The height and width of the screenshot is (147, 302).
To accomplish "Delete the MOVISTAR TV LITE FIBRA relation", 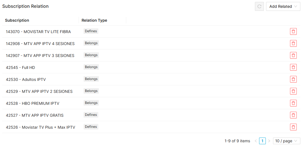I will 293,31.
